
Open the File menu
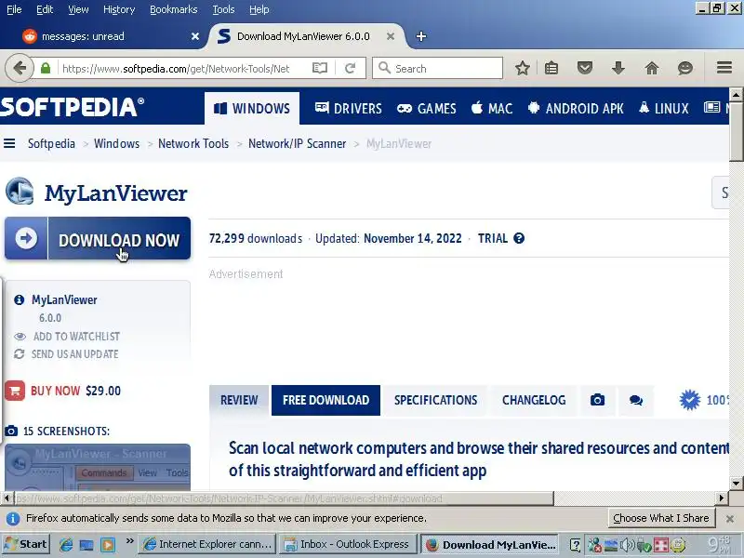point(14,9)
